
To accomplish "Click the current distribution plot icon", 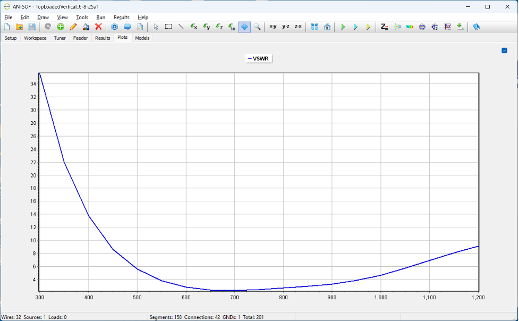I will pos(397,27).
